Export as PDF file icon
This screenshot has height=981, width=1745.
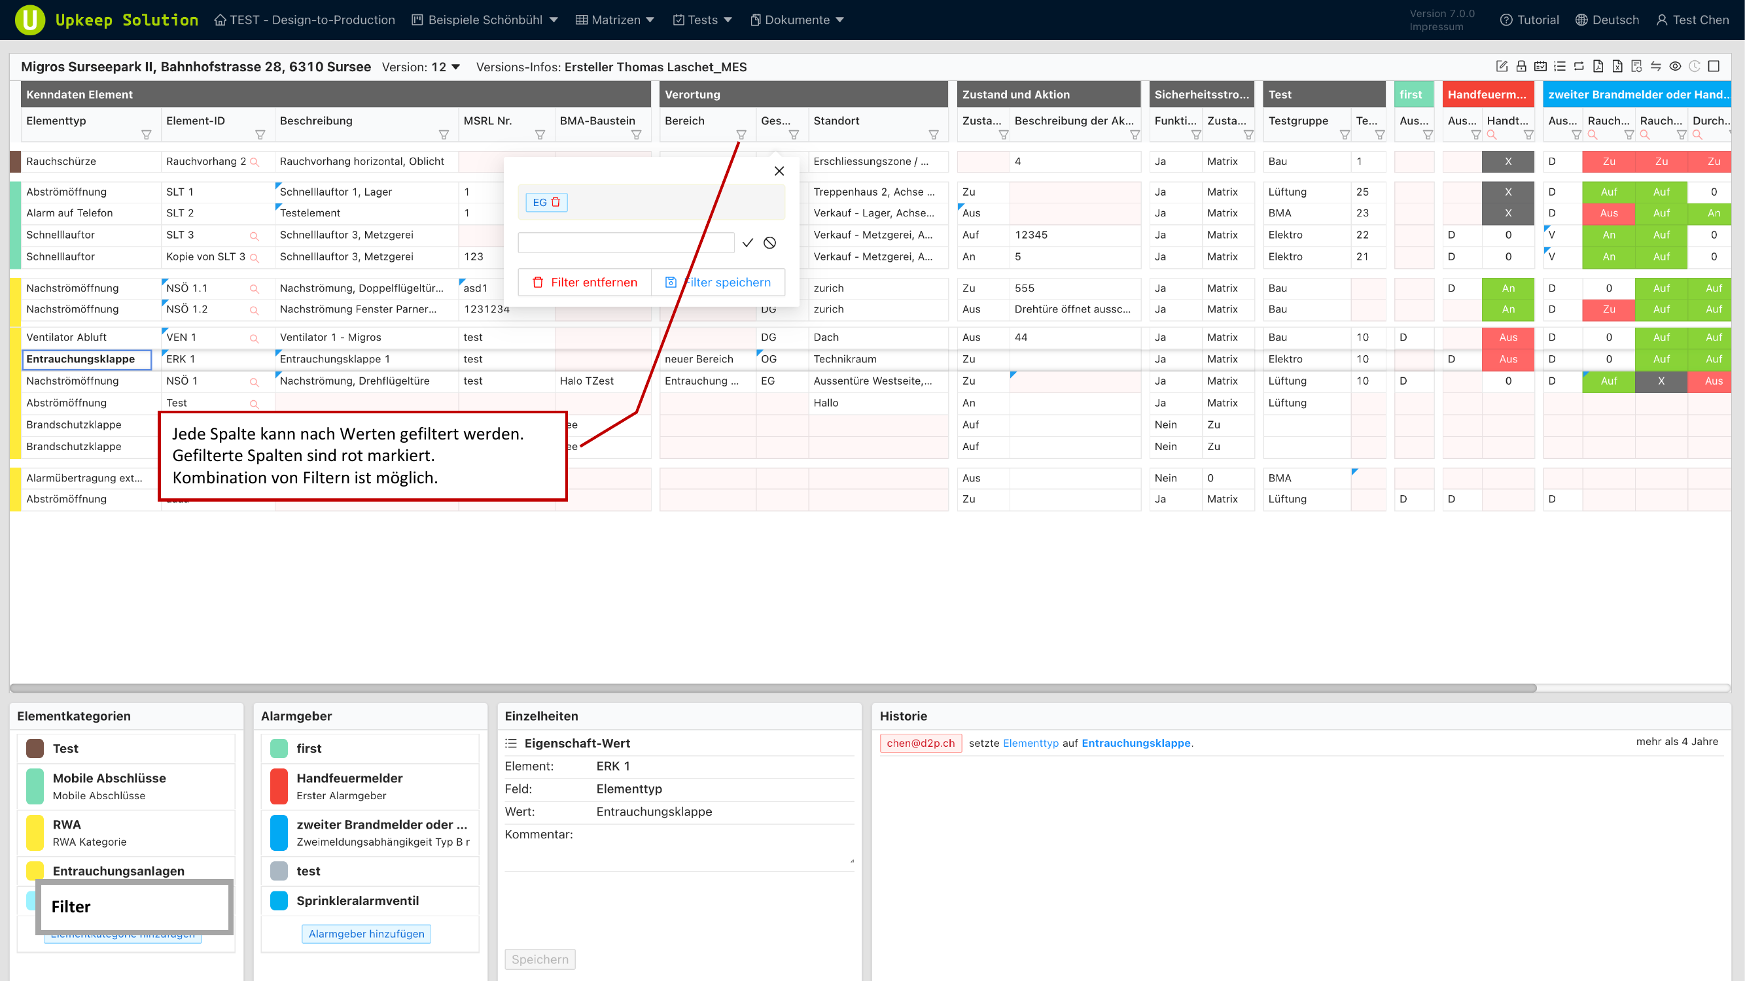click(x=1598, y=66)
